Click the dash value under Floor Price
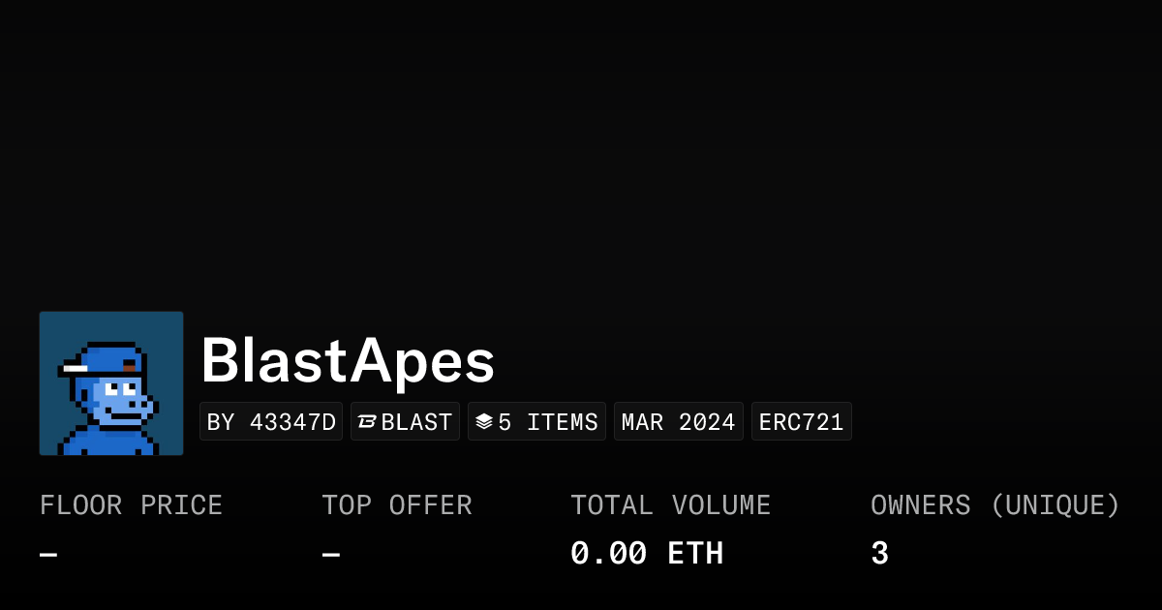1162x610 pixels. click(48, 555)
